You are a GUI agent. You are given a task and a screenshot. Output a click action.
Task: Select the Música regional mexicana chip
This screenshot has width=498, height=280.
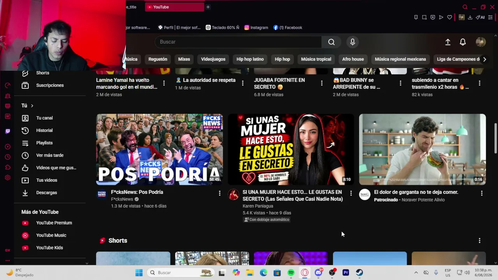400,59
